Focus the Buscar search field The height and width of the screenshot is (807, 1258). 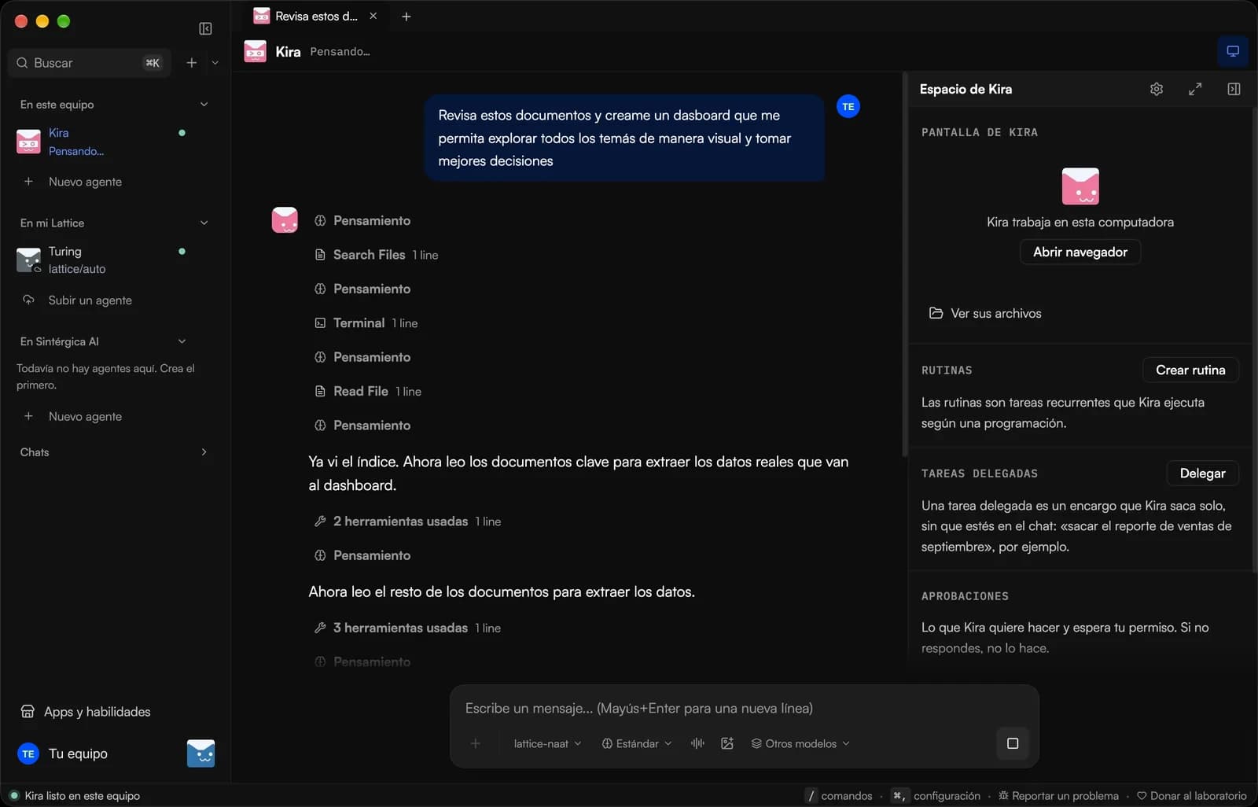click(x=89, y=63)
